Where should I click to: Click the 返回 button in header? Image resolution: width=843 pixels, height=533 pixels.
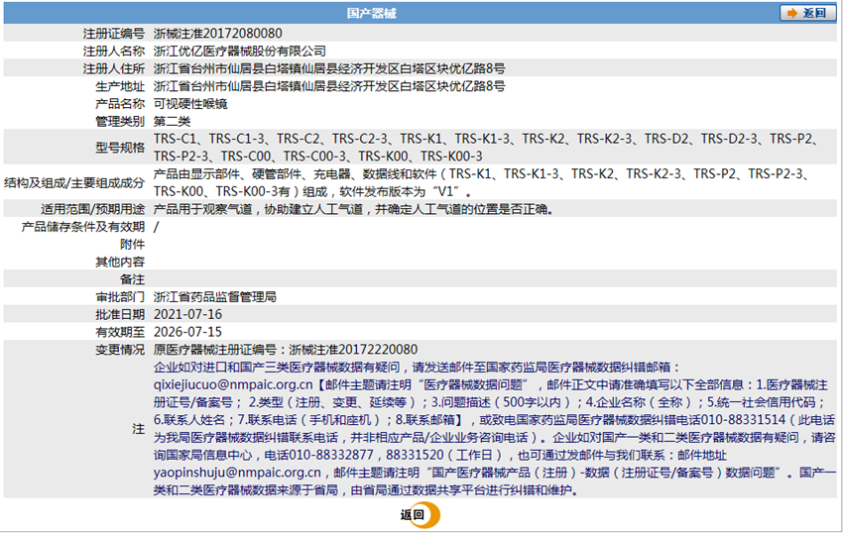(x=807, y=13)
